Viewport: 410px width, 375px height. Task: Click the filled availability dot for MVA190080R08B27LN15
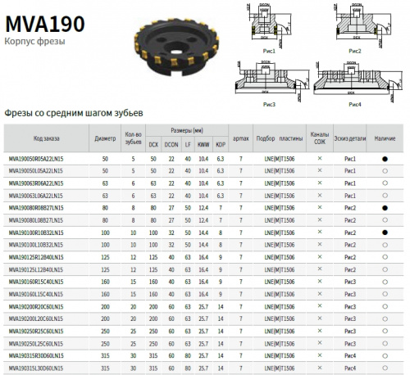pos(385,208)
